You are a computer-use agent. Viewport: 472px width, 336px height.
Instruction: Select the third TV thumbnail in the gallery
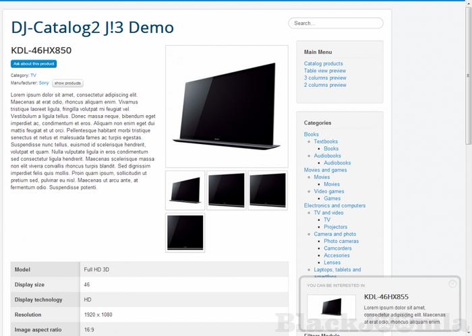[x=268, y=190]
